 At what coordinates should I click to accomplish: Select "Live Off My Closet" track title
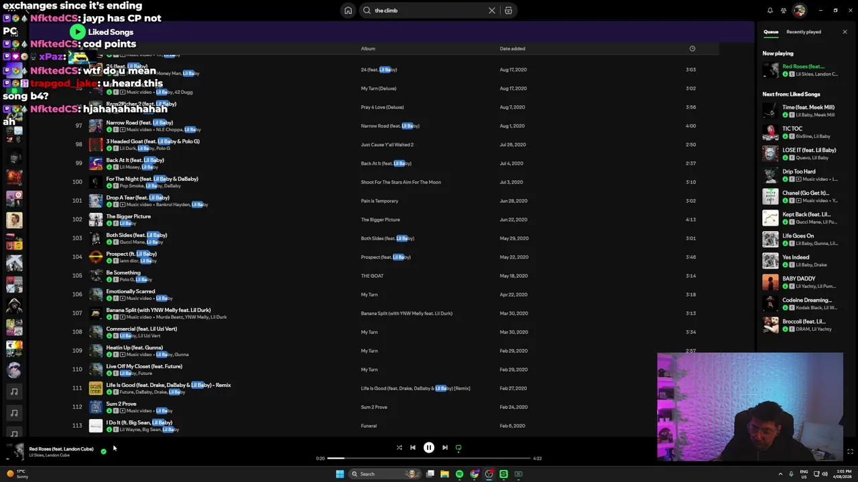144,366
